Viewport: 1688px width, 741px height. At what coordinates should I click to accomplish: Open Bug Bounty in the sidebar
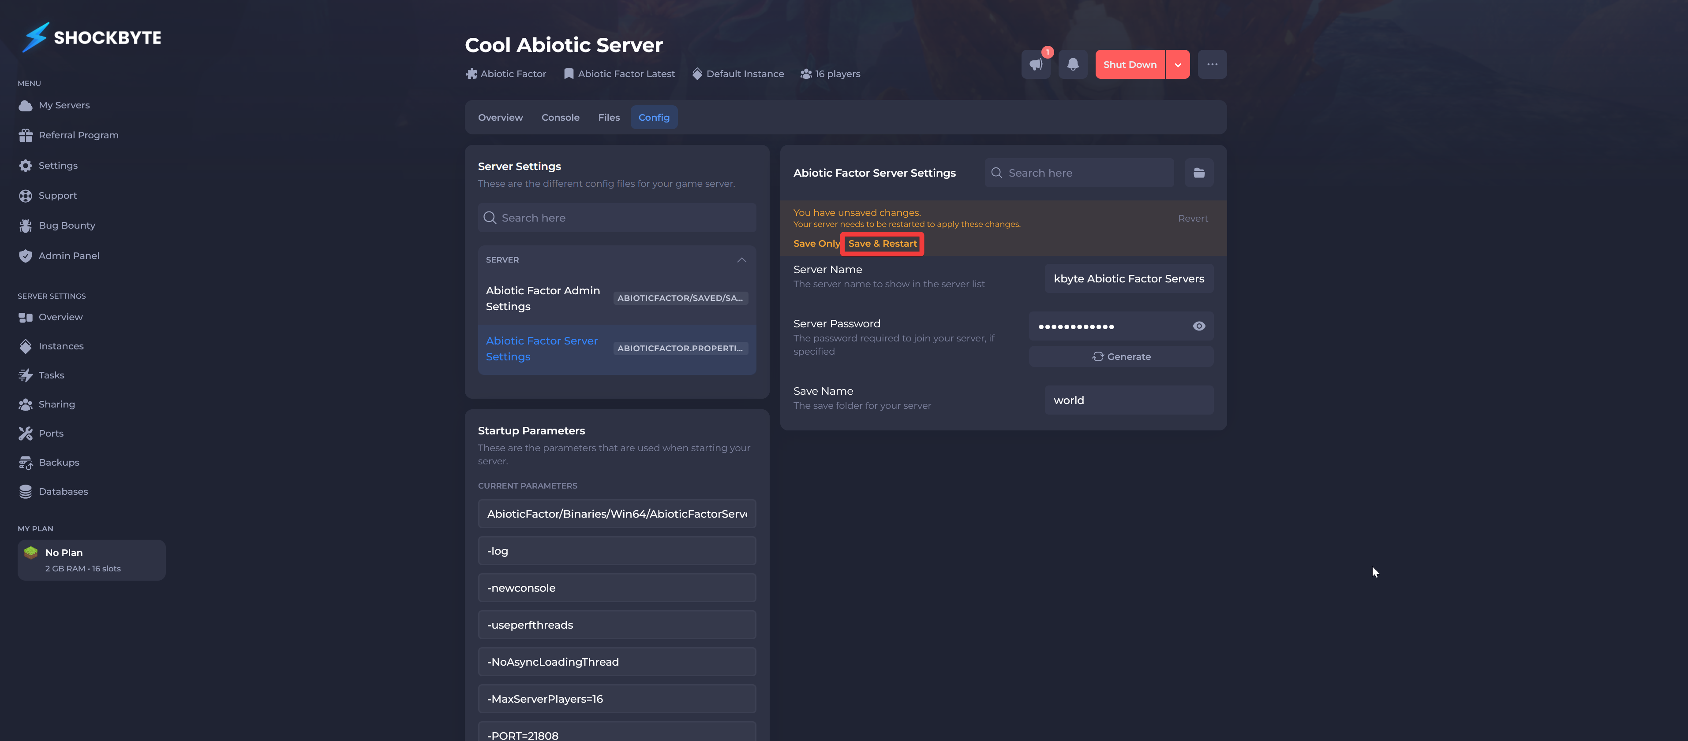(x=67, y=225)
